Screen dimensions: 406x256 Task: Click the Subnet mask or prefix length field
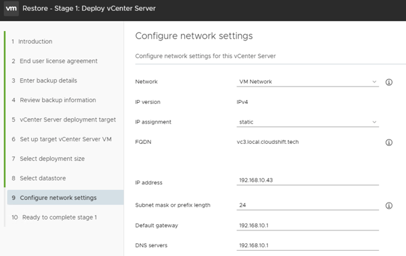308,205
